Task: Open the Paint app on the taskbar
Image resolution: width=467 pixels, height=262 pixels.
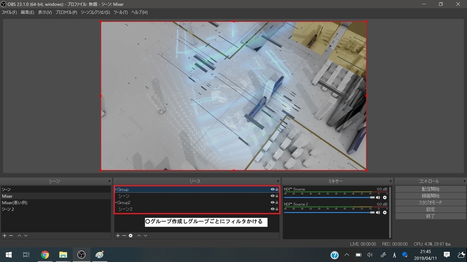Action: coord(100,255)
